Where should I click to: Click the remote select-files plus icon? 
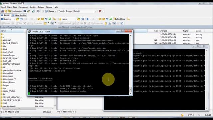tap(114, 23)
